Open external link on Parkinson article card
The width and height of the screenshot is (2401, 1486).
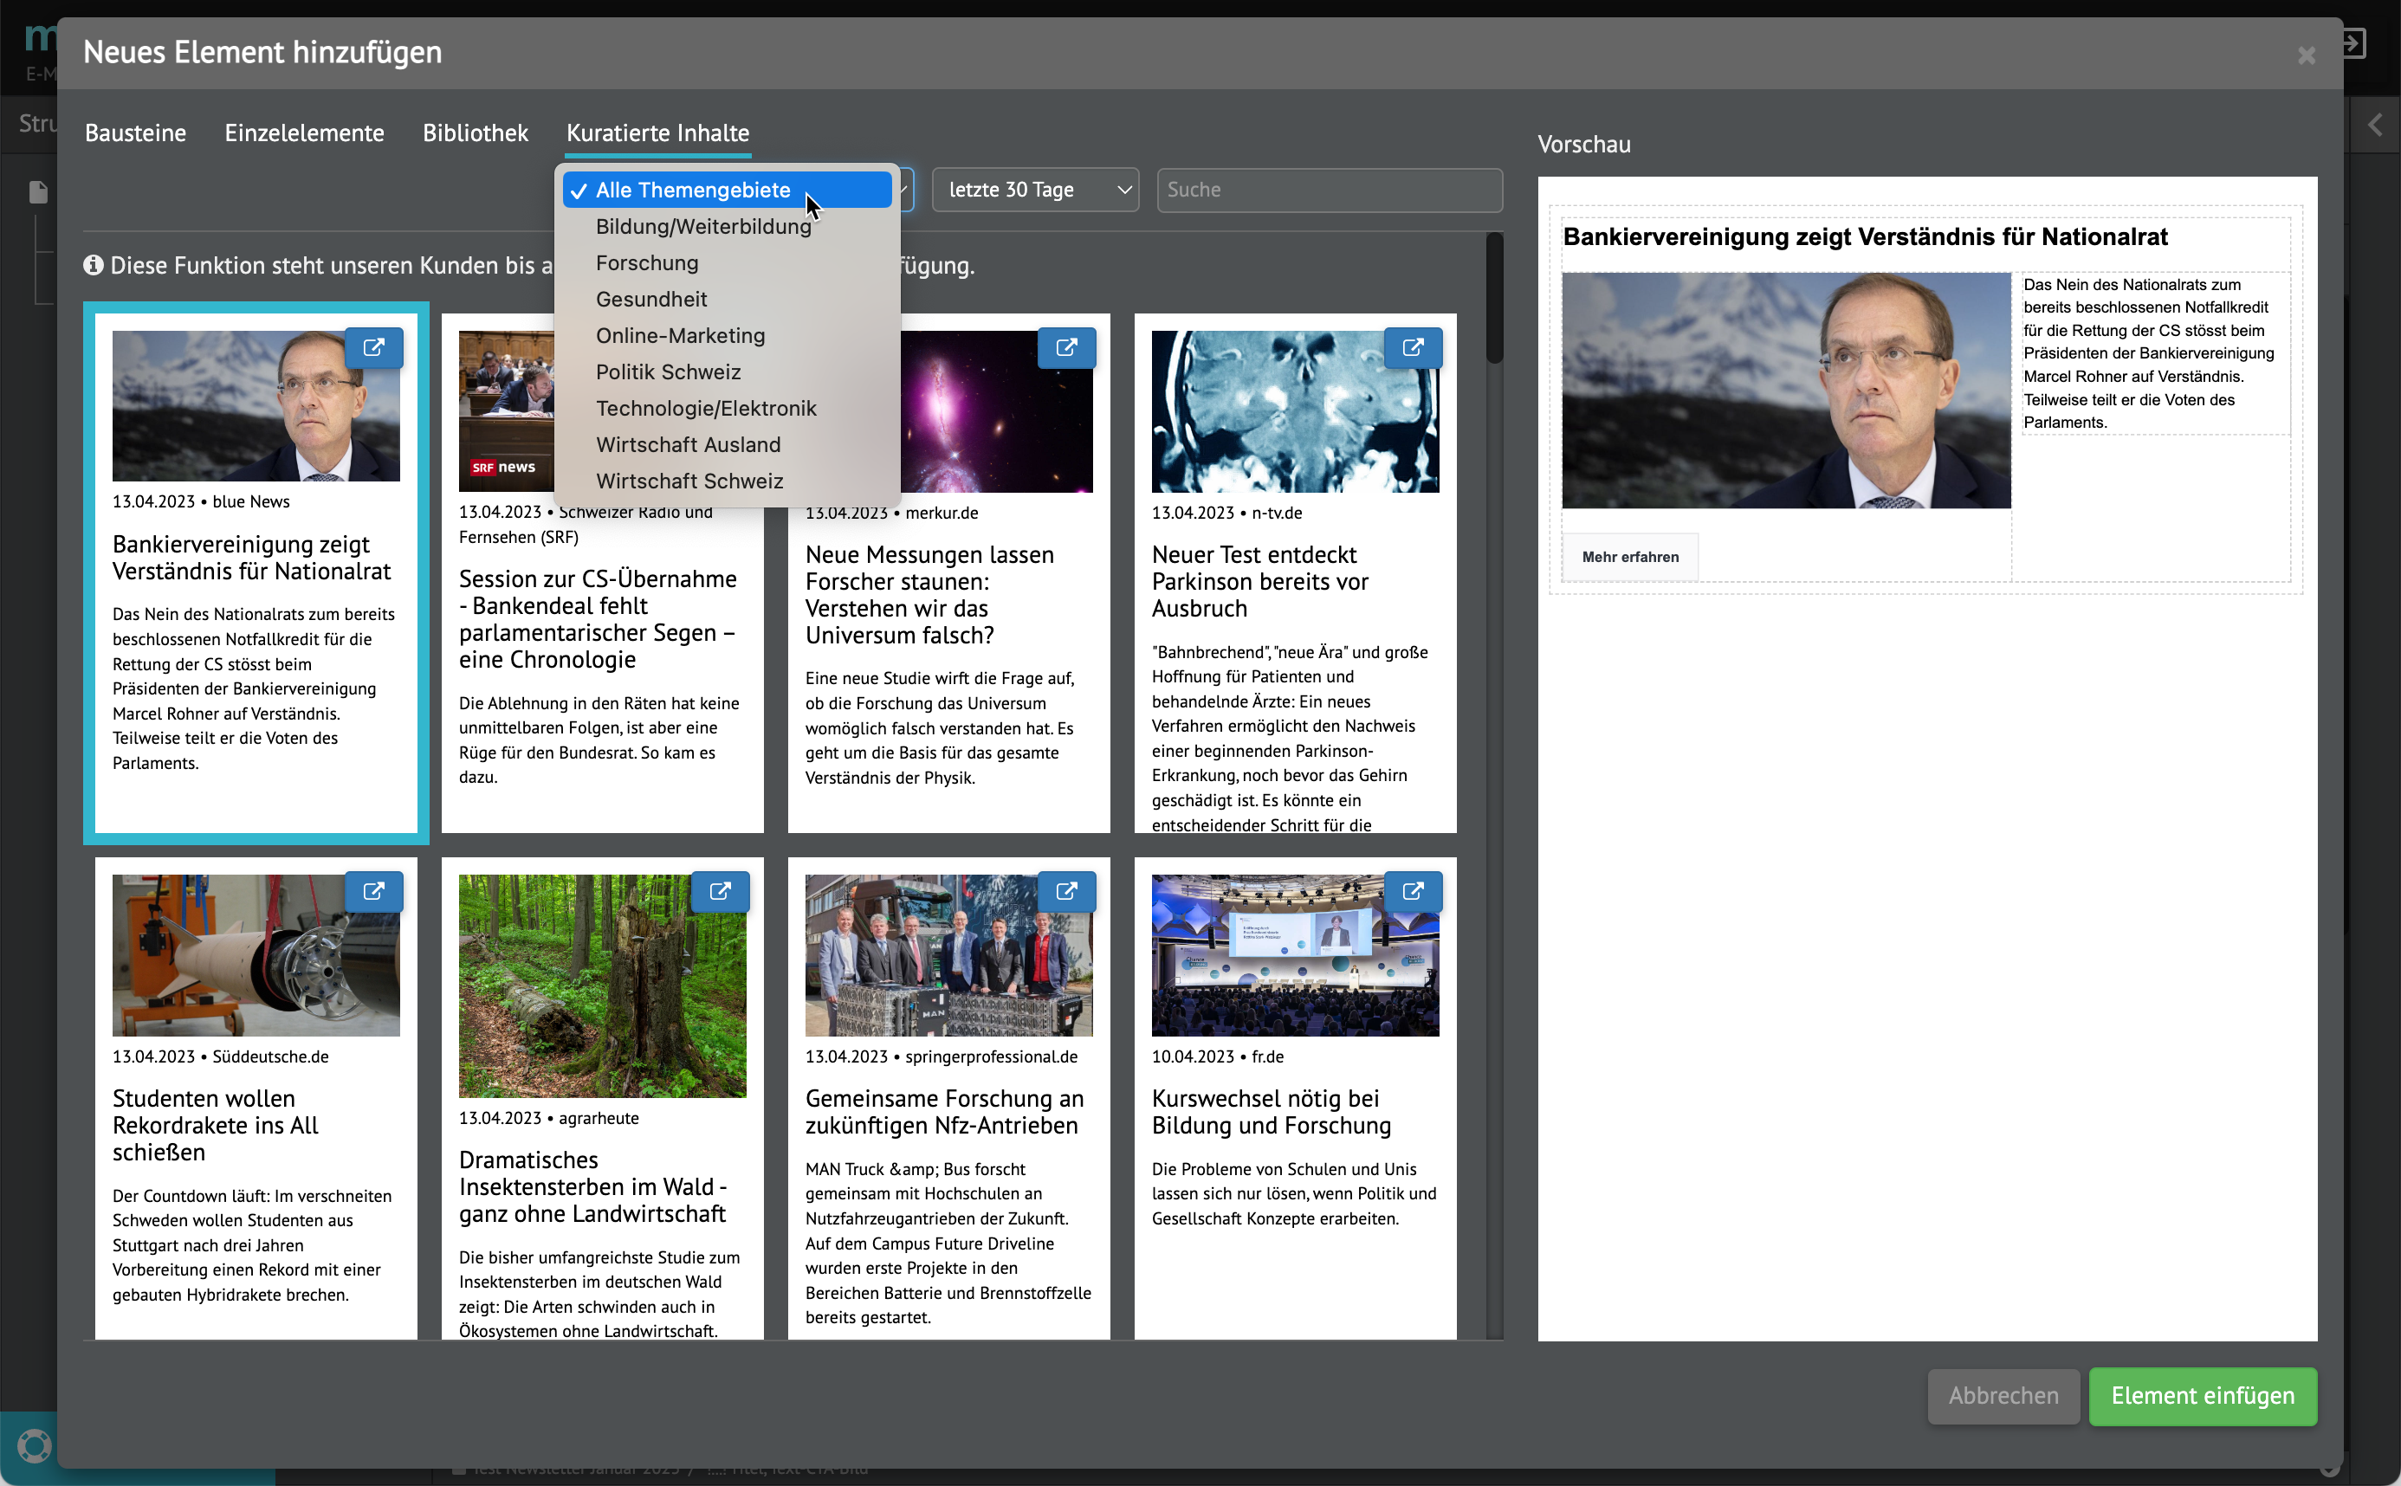1413,347
